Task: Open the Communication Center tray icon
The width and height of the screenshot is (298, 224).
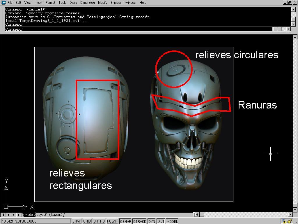Action: click(x=284, y=221)
